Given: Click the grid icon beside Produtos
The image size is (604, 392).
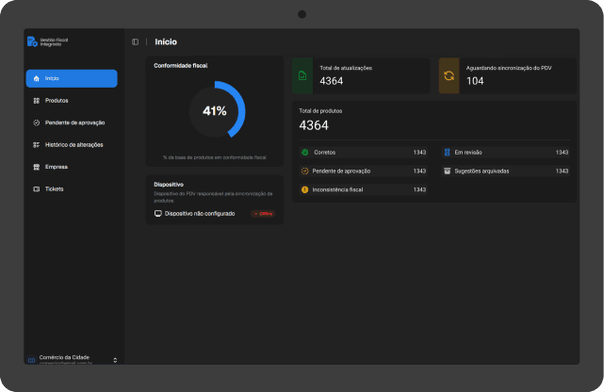Looking at the screenshot, I should point(36,101).
